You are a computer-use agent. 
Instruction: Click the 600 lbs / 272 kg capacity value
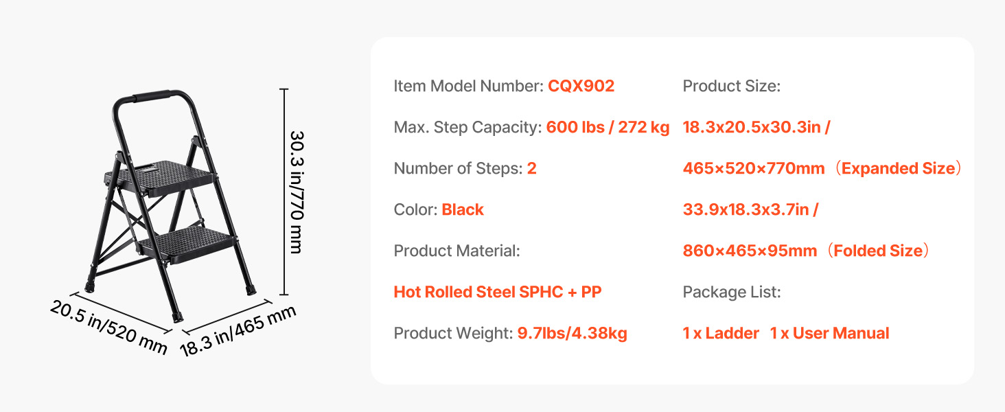(x=608, y=128)
